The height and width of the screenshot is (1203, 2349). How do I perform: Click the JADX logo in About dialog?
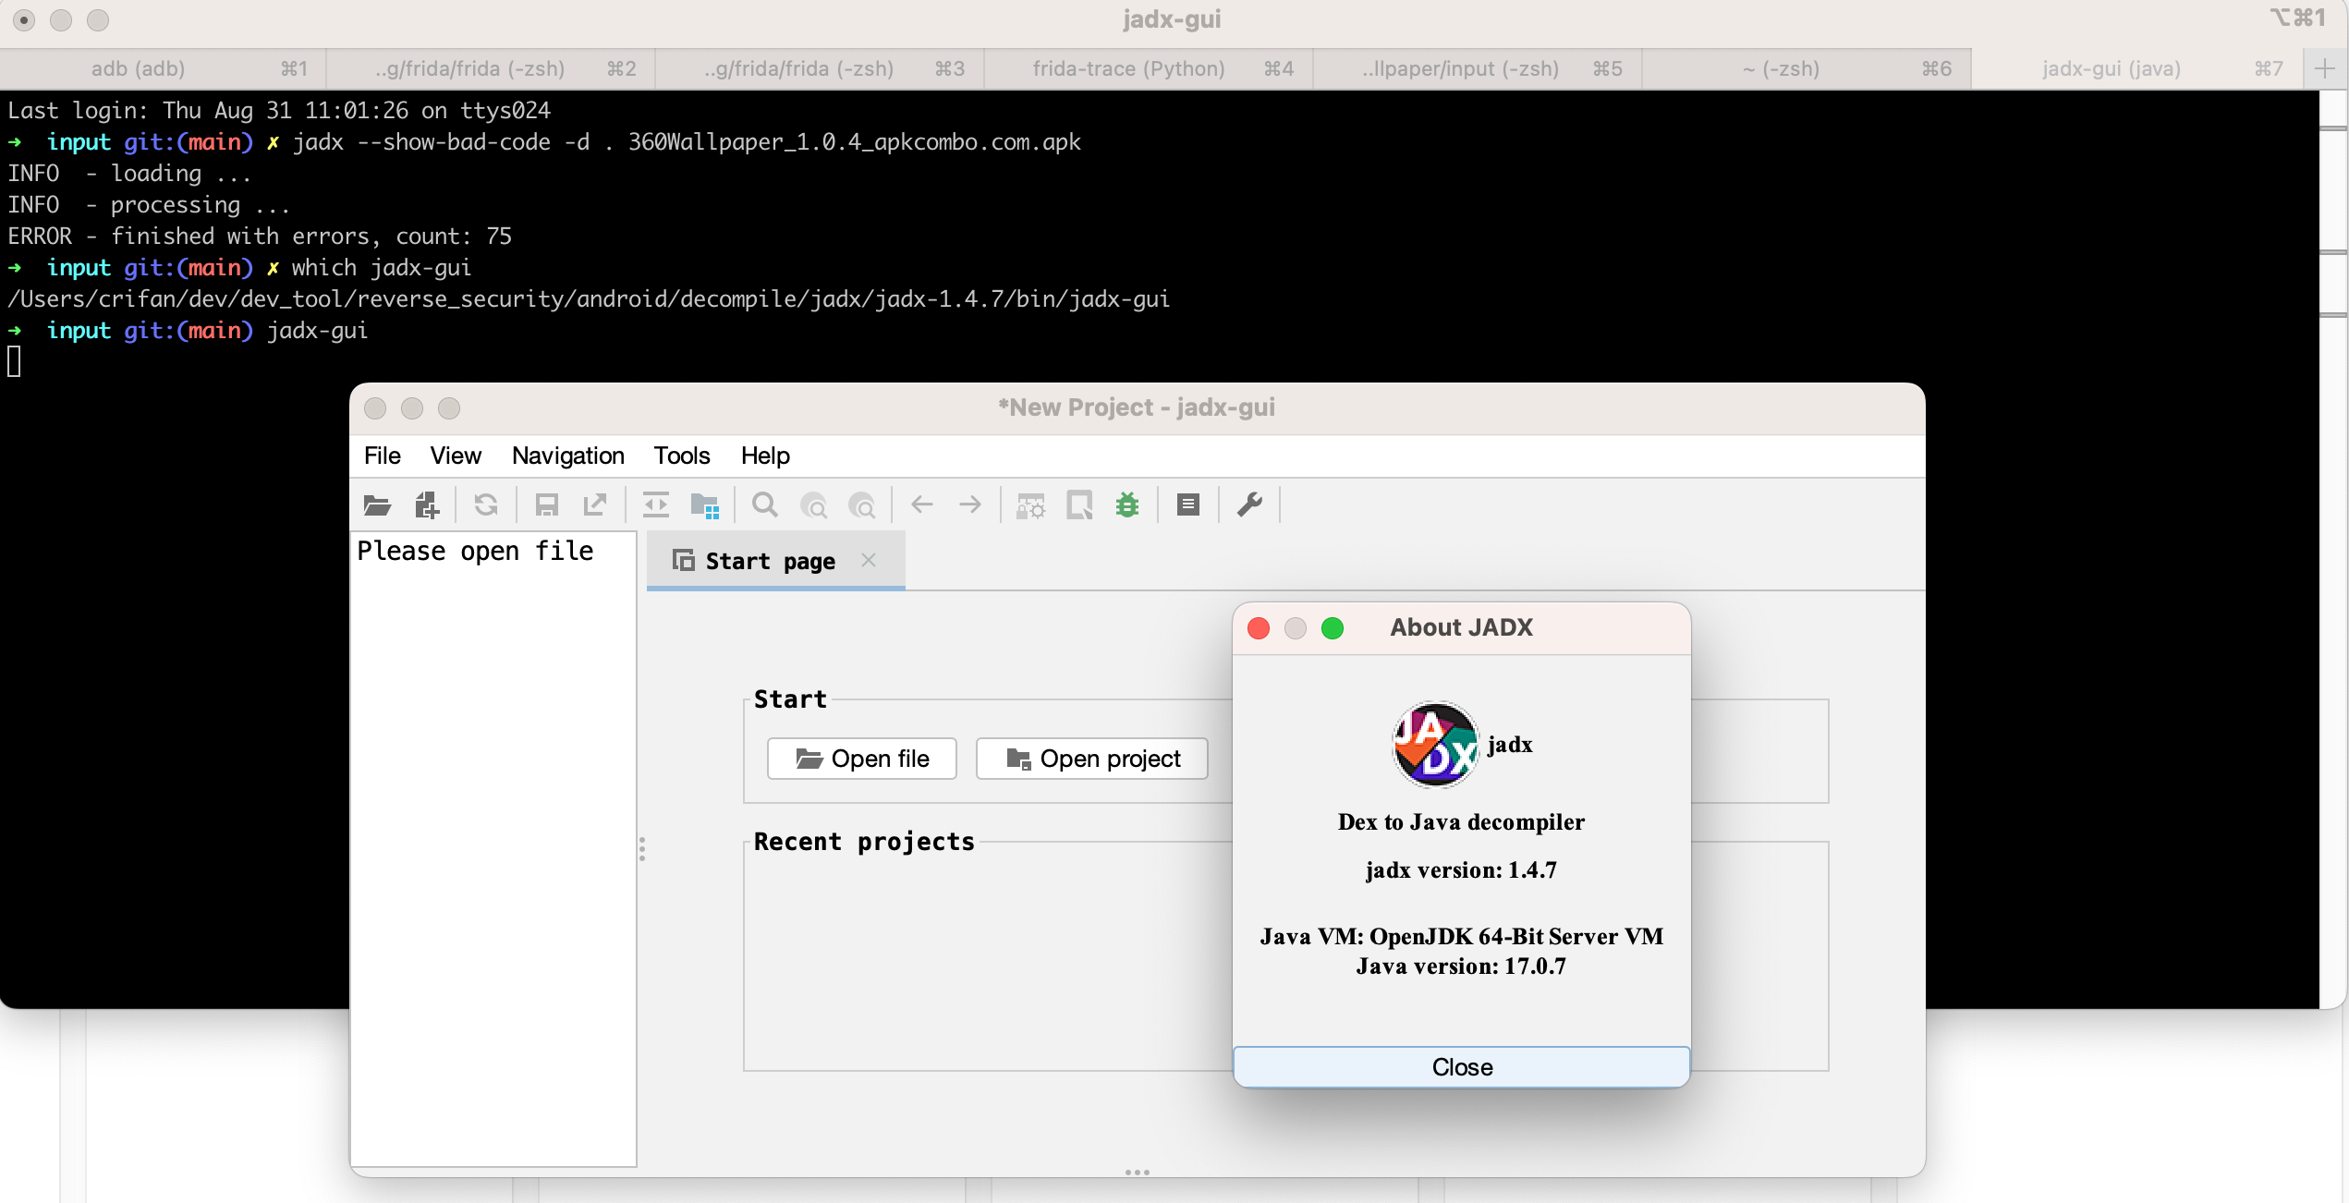(x=1435, y=744)
